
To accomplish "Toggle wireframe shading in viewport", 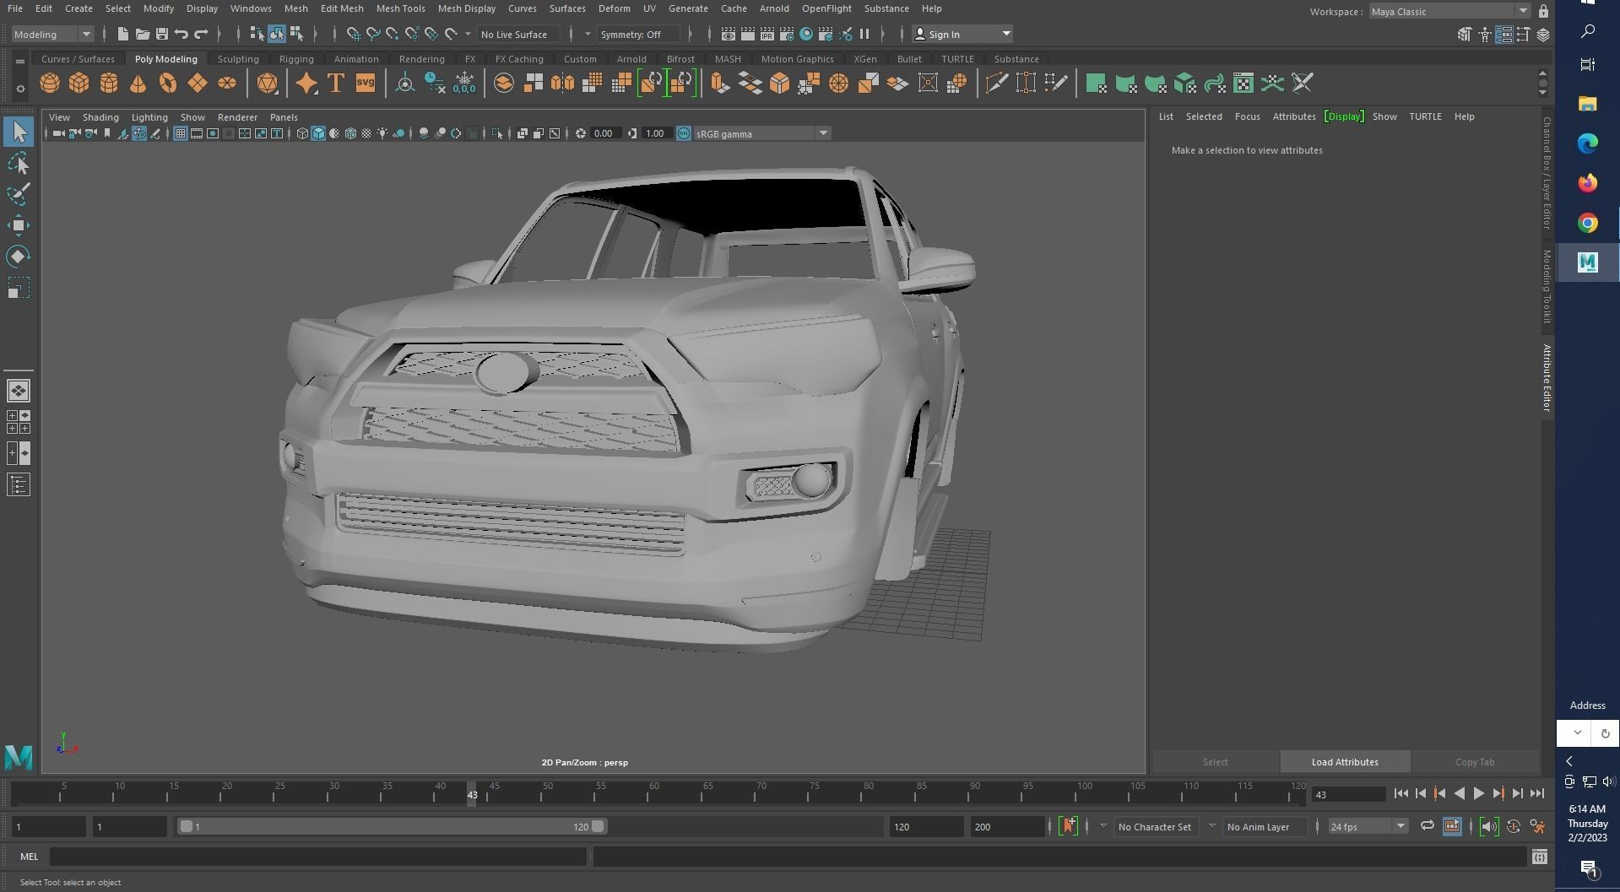I will (302, 133).
